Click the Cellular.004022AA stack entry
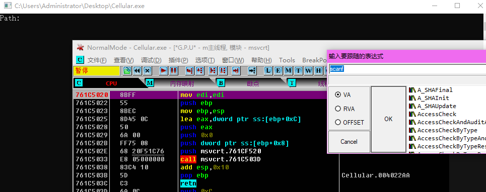486x192 pixels. coord(376,175)
